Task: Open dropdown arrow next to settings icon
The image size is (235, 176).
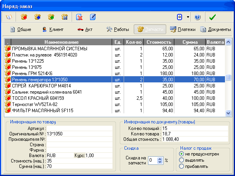Action: click(x=188, y=17)
